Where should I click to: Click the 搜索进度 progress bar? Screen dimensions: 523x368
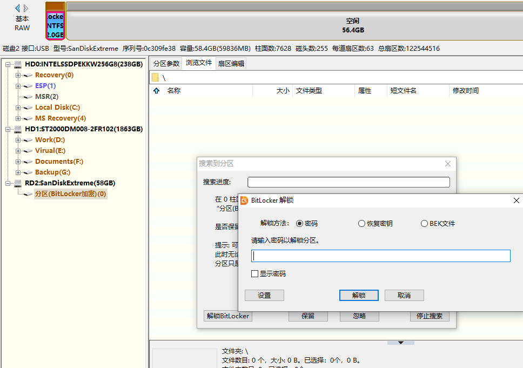tap(348, 182)
